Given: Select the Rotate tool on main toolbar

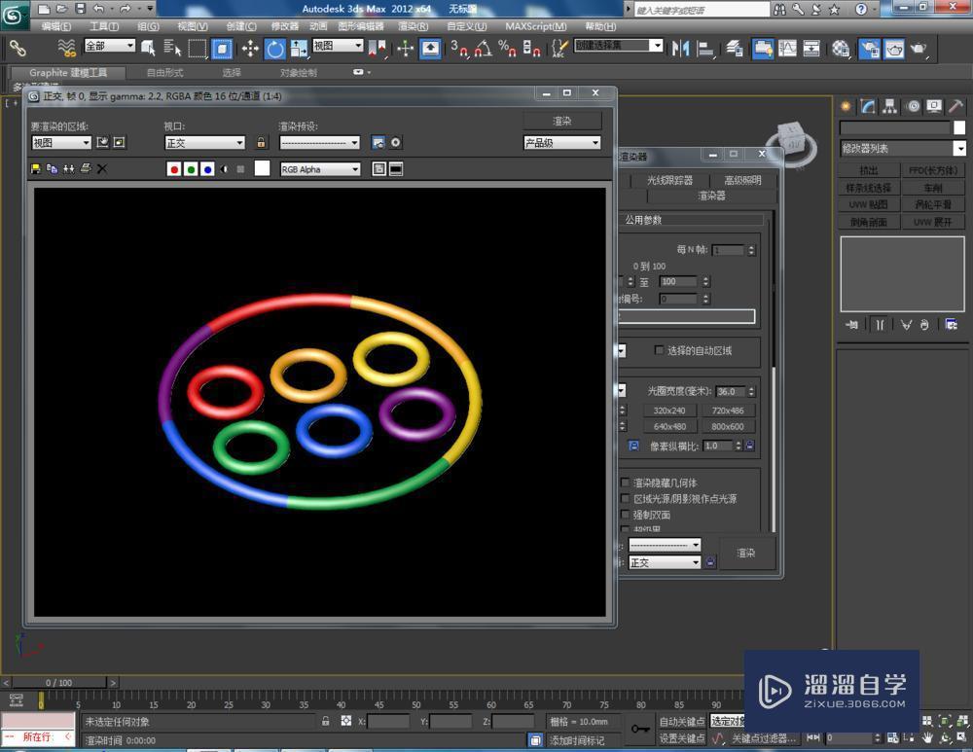Looking at the screenshot, I should pos(275,48).
